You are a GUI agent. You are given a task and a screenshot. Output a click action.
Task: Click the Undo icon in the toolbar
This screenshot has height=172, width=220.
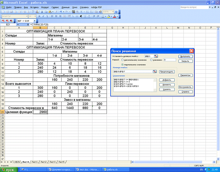click(60, 12)
